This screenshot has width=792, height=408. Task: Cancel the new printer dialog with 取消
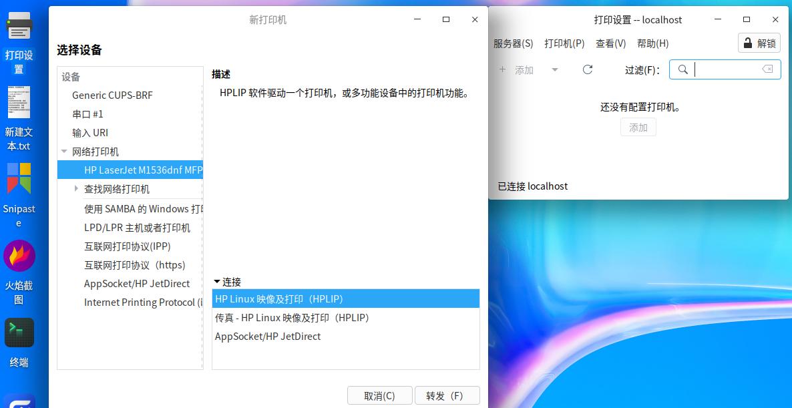click(x=379, y=395)
